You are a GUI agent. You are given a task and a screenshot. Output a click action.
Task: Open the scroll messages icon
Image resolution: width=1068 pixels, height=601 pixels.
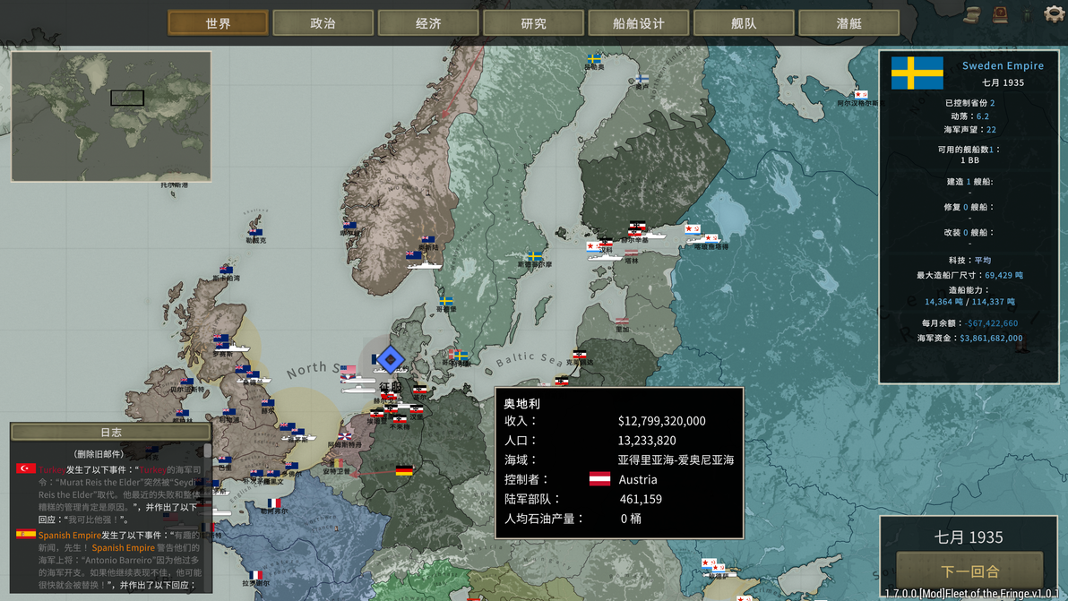point(973,15)
